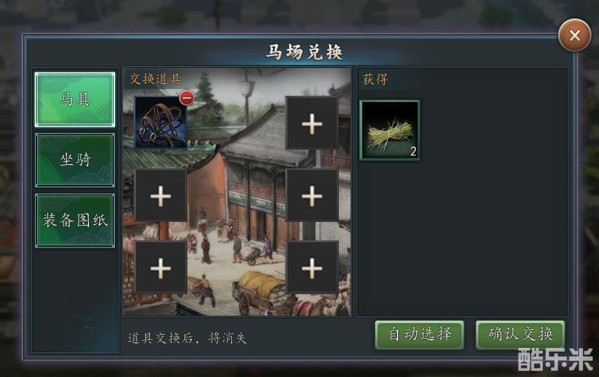Click the 马场兑换 title text
This screenshot has height=377, width=599.
tap(304, 52)
